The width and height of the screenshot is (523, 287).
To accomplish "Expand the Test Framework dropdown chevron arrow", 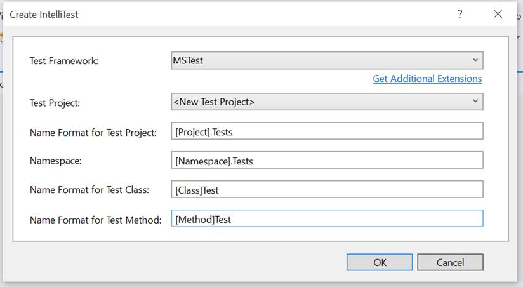I will [x=475, y=60].
